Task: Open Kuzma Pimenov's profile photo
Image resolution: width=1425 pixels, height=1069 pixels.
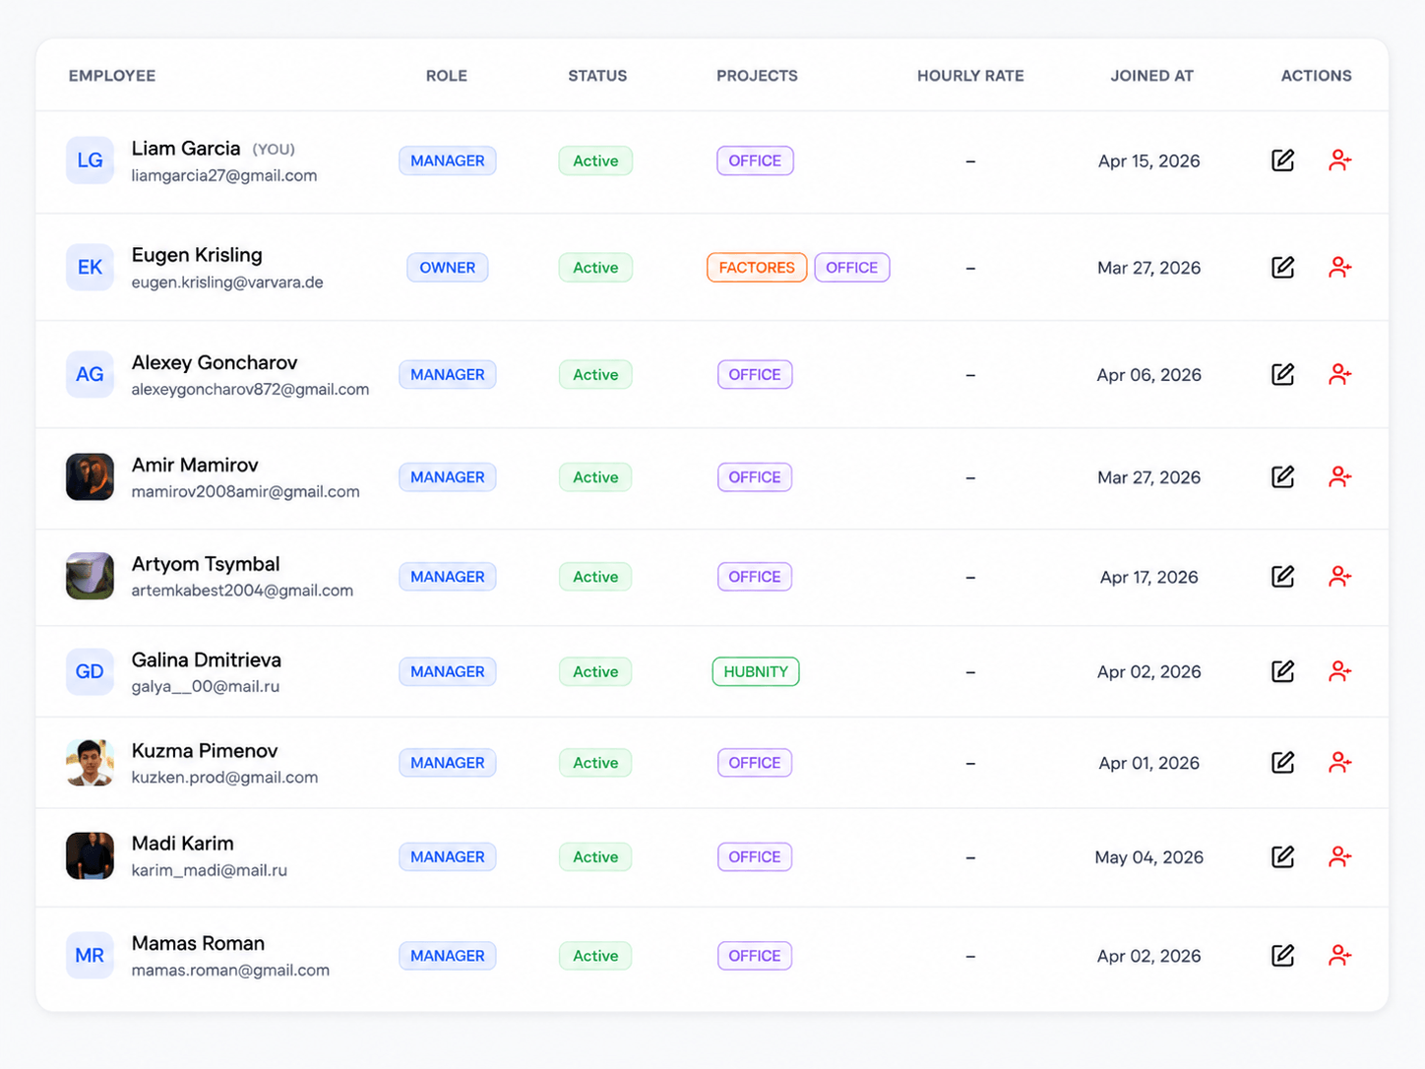Action: pos(90,762)
